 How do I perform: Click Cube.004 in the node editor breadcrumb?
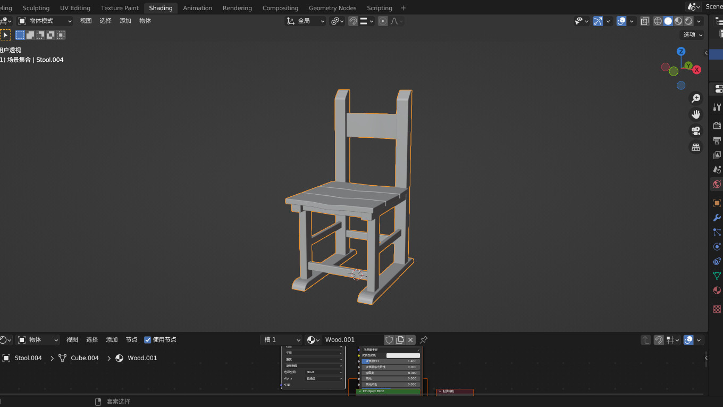point(85,358)
